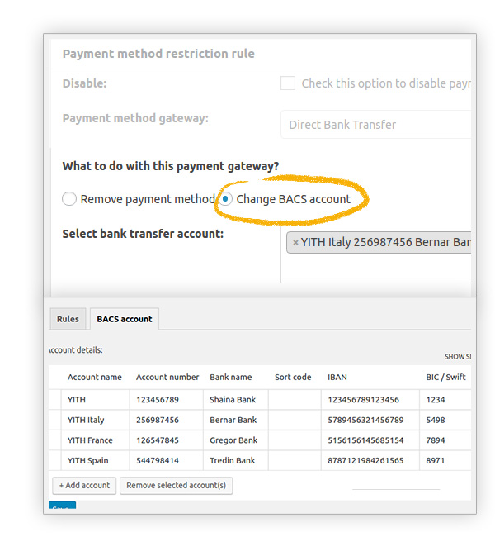
Task: Click the bank transfer account selection box
Action: (375, 268)
